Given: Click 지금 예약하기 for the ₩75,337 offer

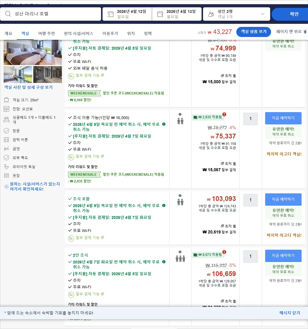Looking at the screenshot, I should [x=283, y=118].
